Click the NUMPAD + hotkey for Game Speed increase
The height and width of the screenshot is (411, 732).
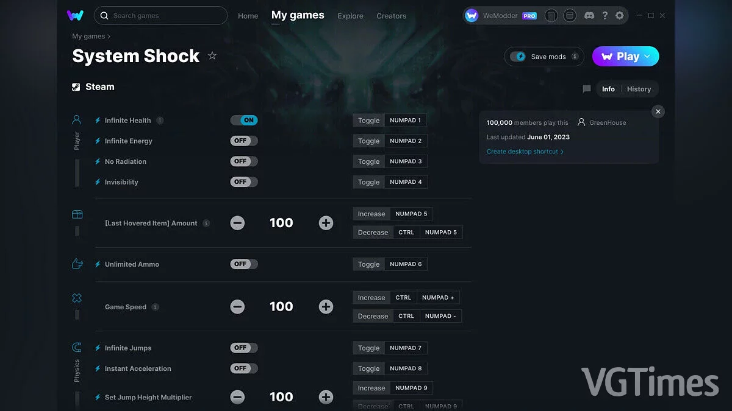point(438,298)
